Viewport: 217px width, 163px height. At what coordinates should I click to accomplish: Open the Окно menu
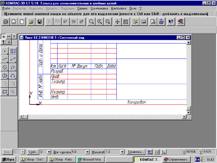[133, 8]
